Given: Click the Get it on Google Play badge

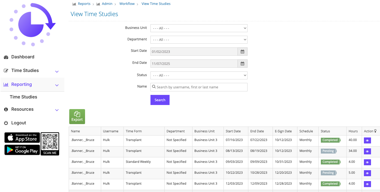Looking at the screenshot, I should 22,150.
